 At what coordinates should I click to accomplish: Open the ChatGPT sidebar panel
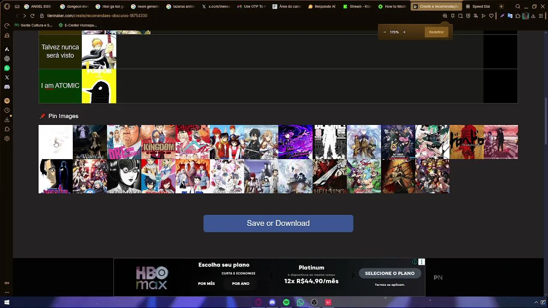point(7,59)
